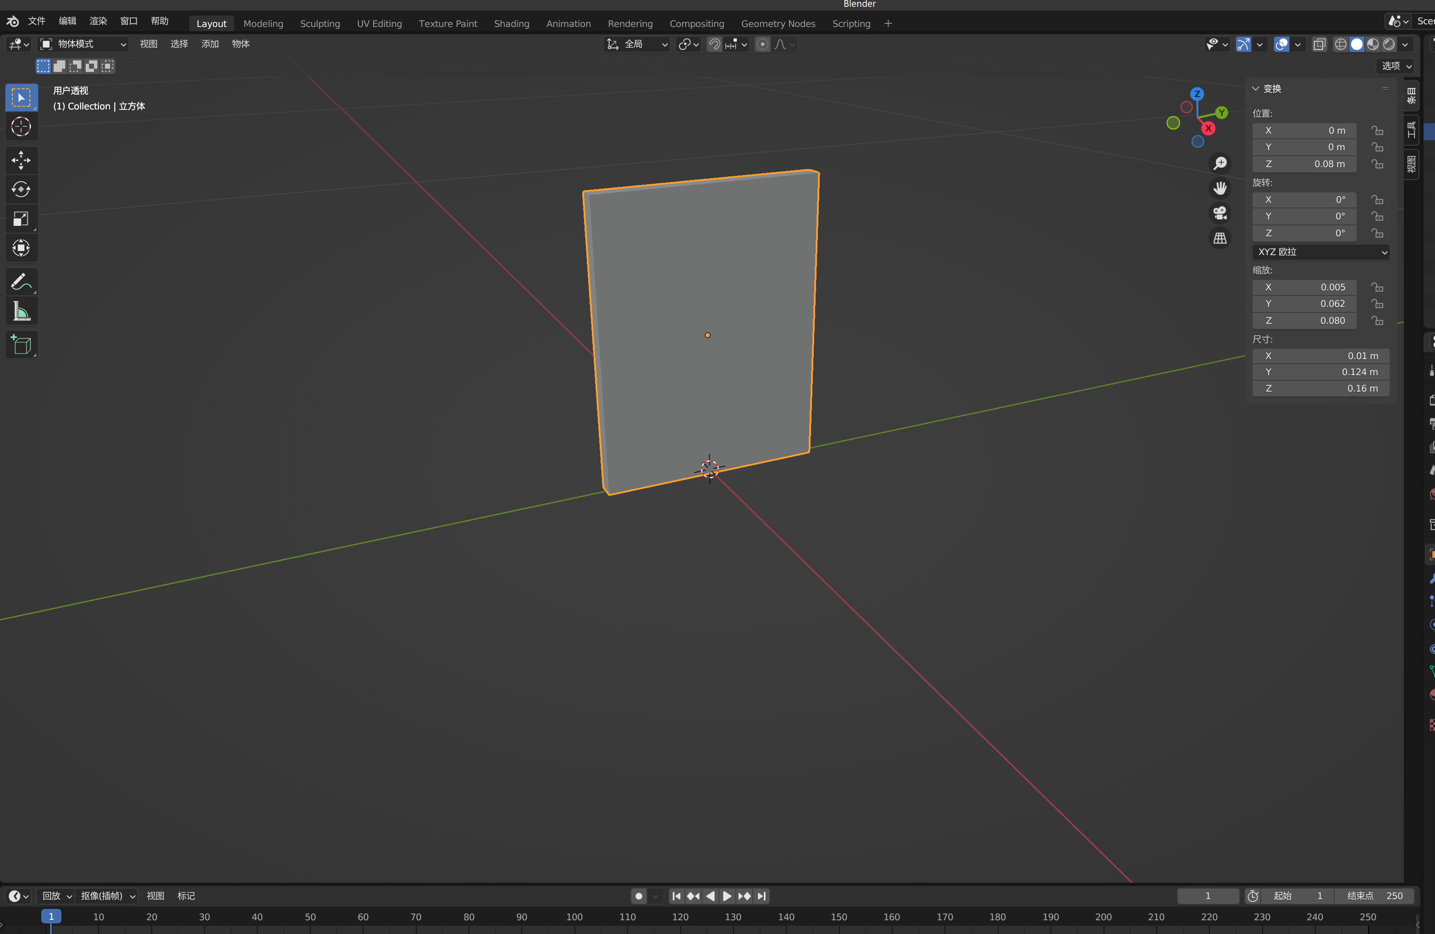Select the Add Cube tool
This screenshot has width=1435, height=934.
21,344
